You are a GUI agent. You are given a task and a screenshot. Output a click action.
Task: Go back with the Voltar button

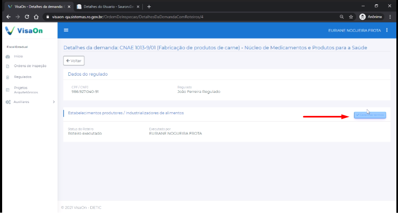[74, 61]
